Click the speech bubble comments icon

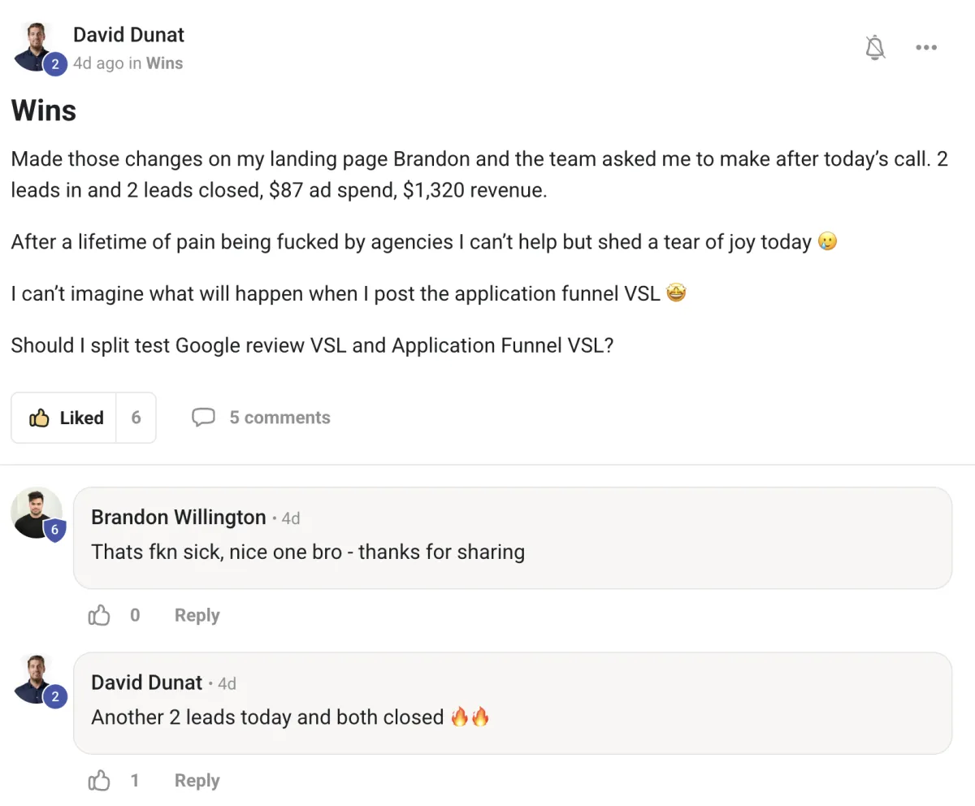(203, 418)
